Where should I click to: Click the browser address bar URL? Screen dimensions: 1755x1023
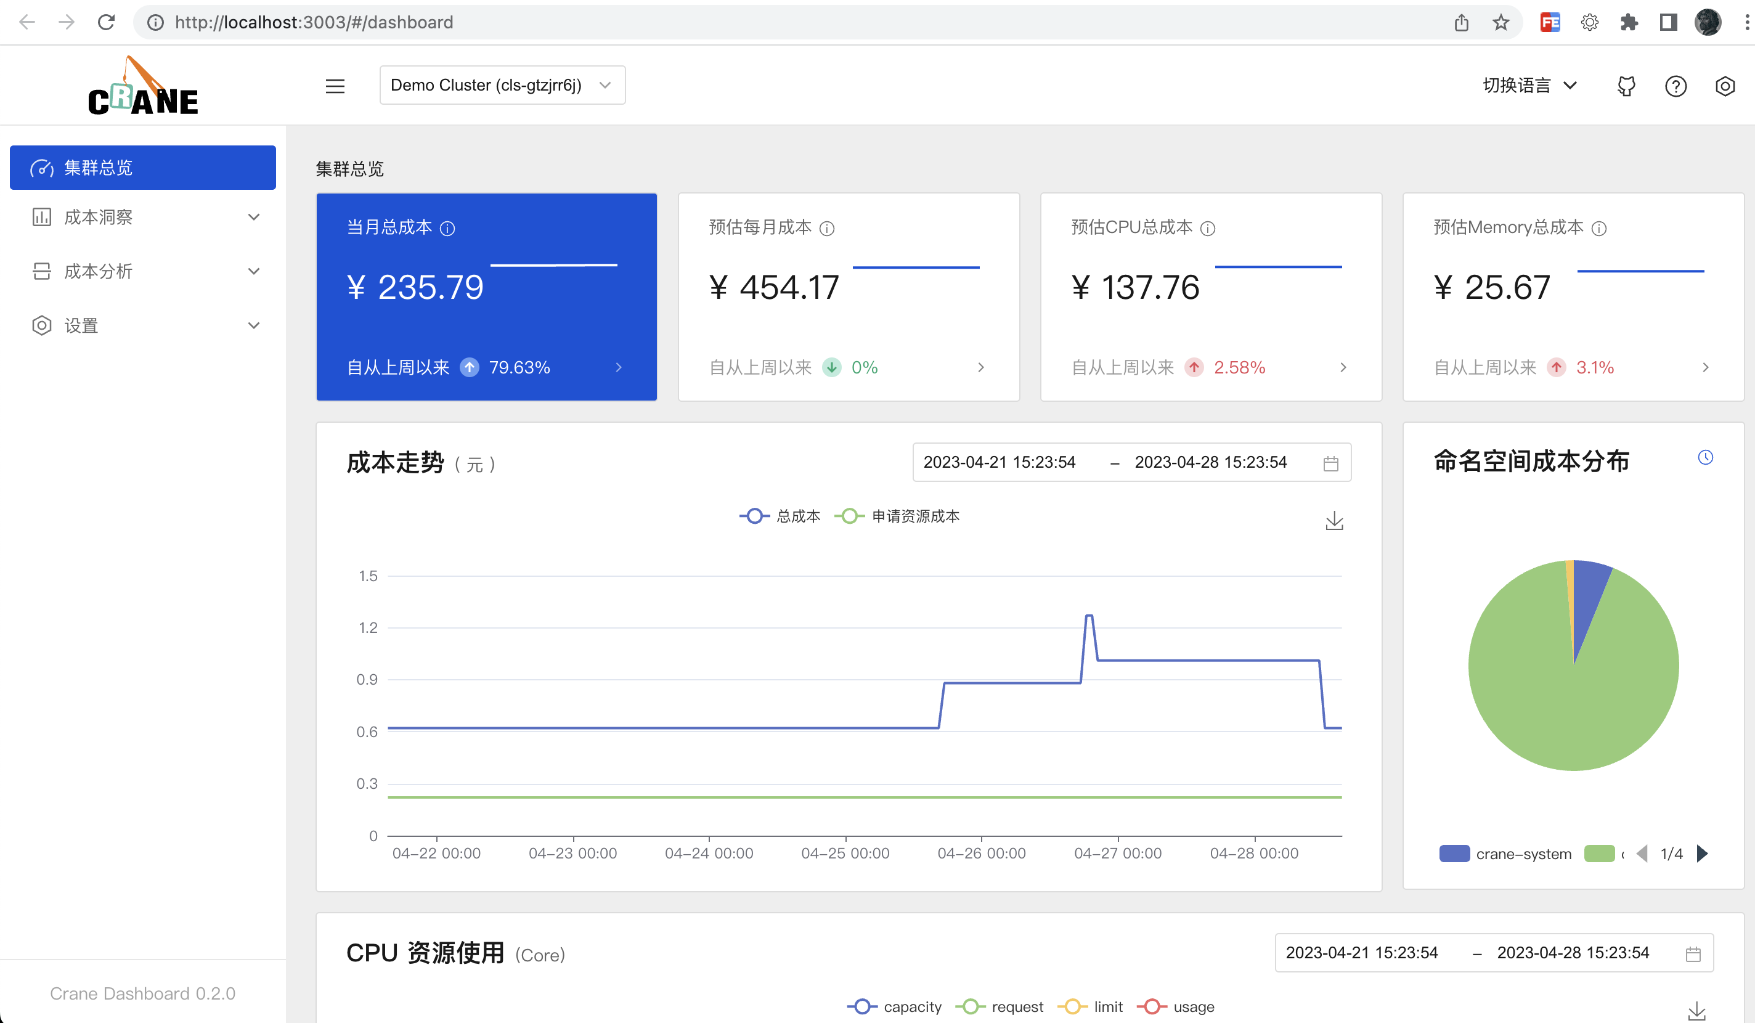click(314, 22)
